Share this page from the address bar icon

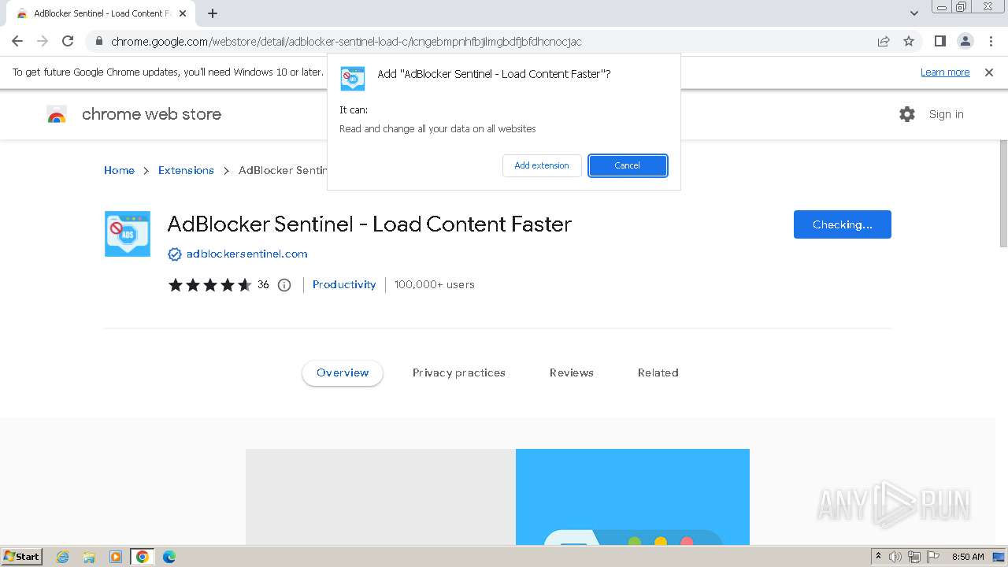click(884, 41)
